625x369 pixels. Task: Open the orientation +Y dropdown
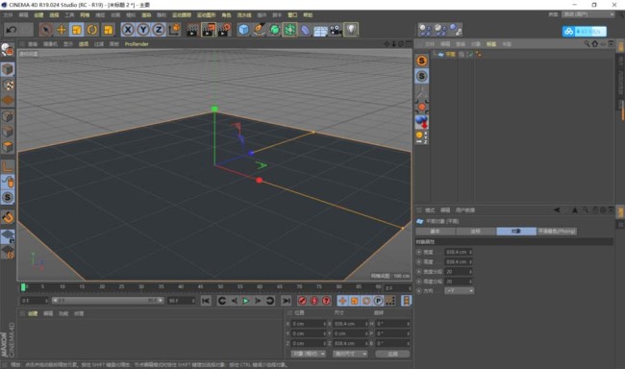click(x=460, y=291)
